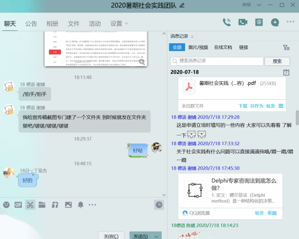This screenshot has height=239, width=299.
Task: Click 下载 link for the PDF file
Action: coord(243,106)
